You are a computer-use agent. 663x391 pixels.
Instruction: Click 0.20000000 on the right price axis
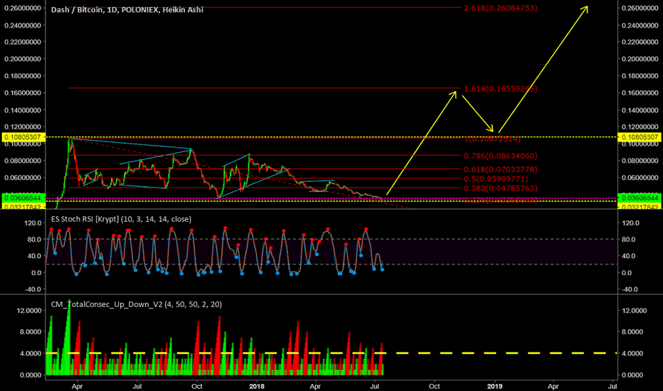point(640,59)
